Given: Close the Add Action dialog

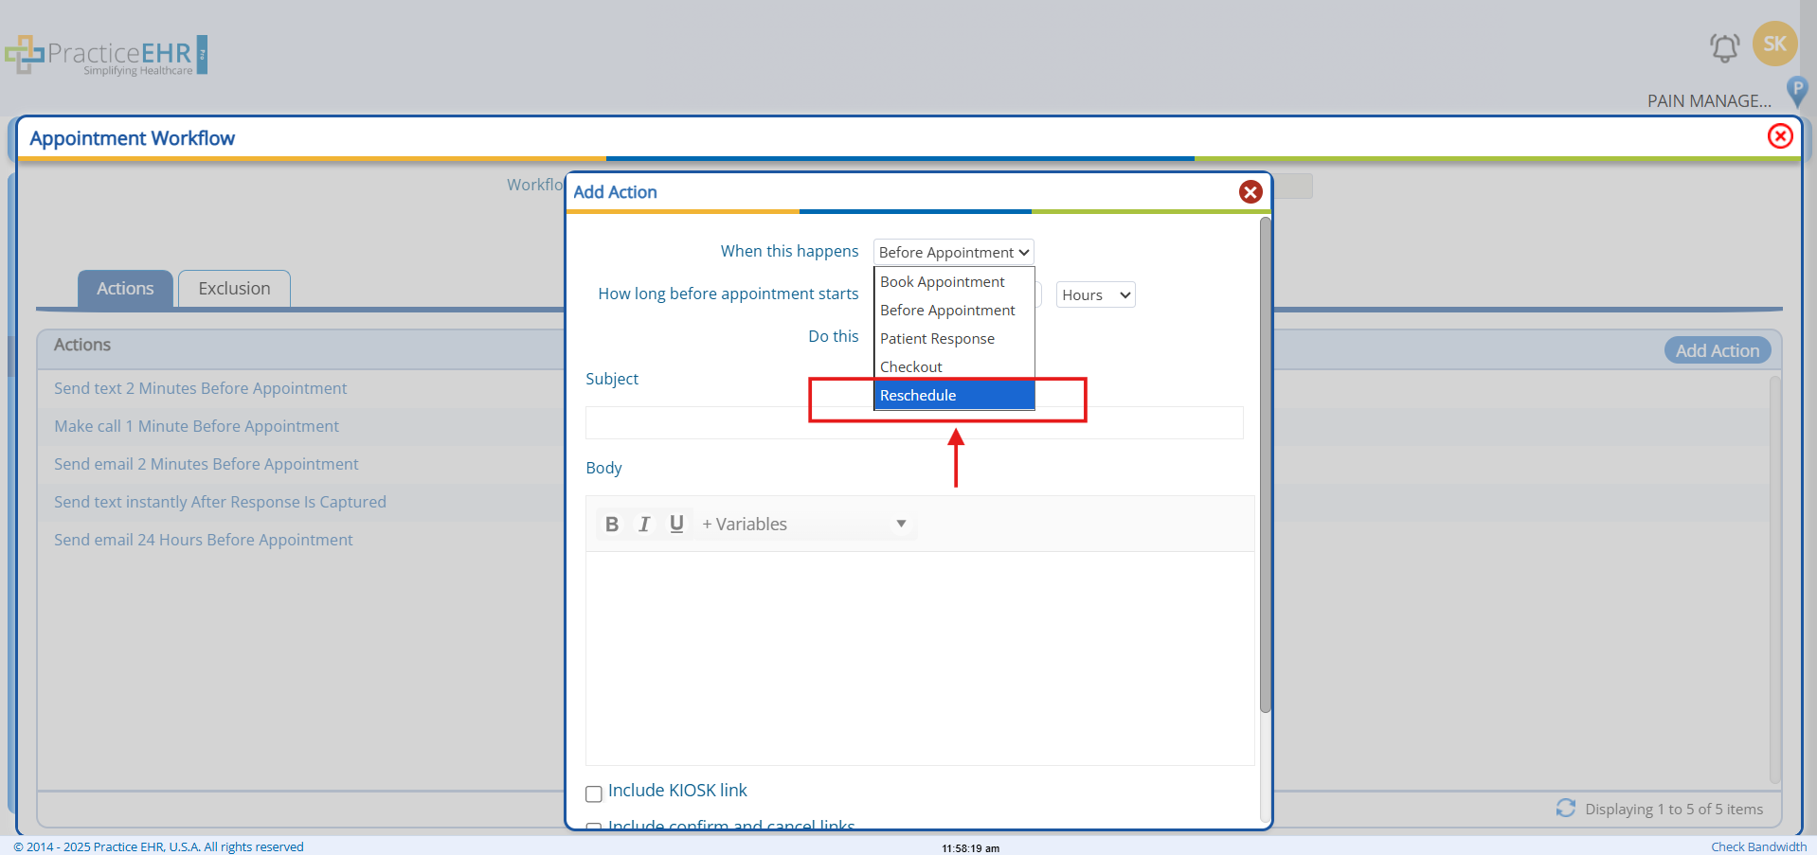Looking at the screenshot, I should coord(1250,192).
